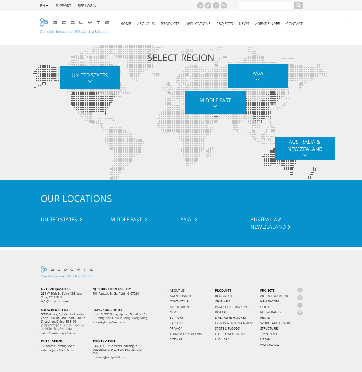Screen dimensions: 362x372
Task: Open footer SPORTS AND LEISURE link
Action: pos(275,323)
